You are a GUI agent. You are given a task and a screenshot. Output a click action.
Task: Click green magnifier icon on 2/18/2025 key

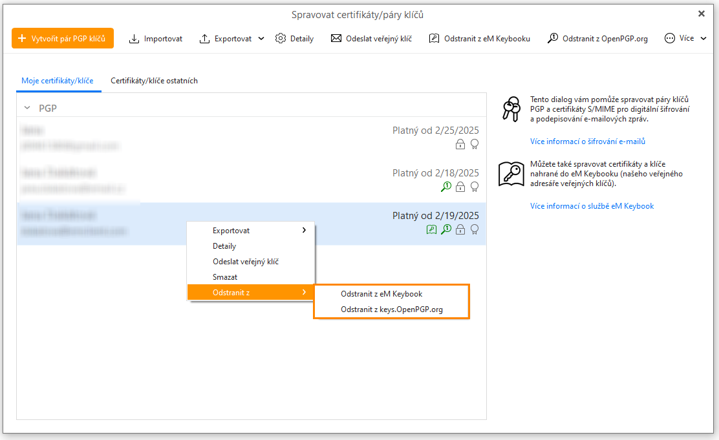[x=446, y=187]
